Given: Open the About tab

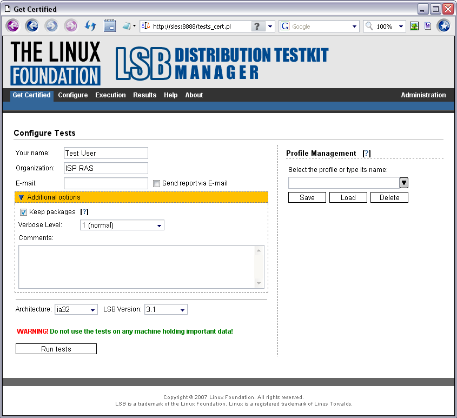Looking at the screenshot, I should point(194,95).
